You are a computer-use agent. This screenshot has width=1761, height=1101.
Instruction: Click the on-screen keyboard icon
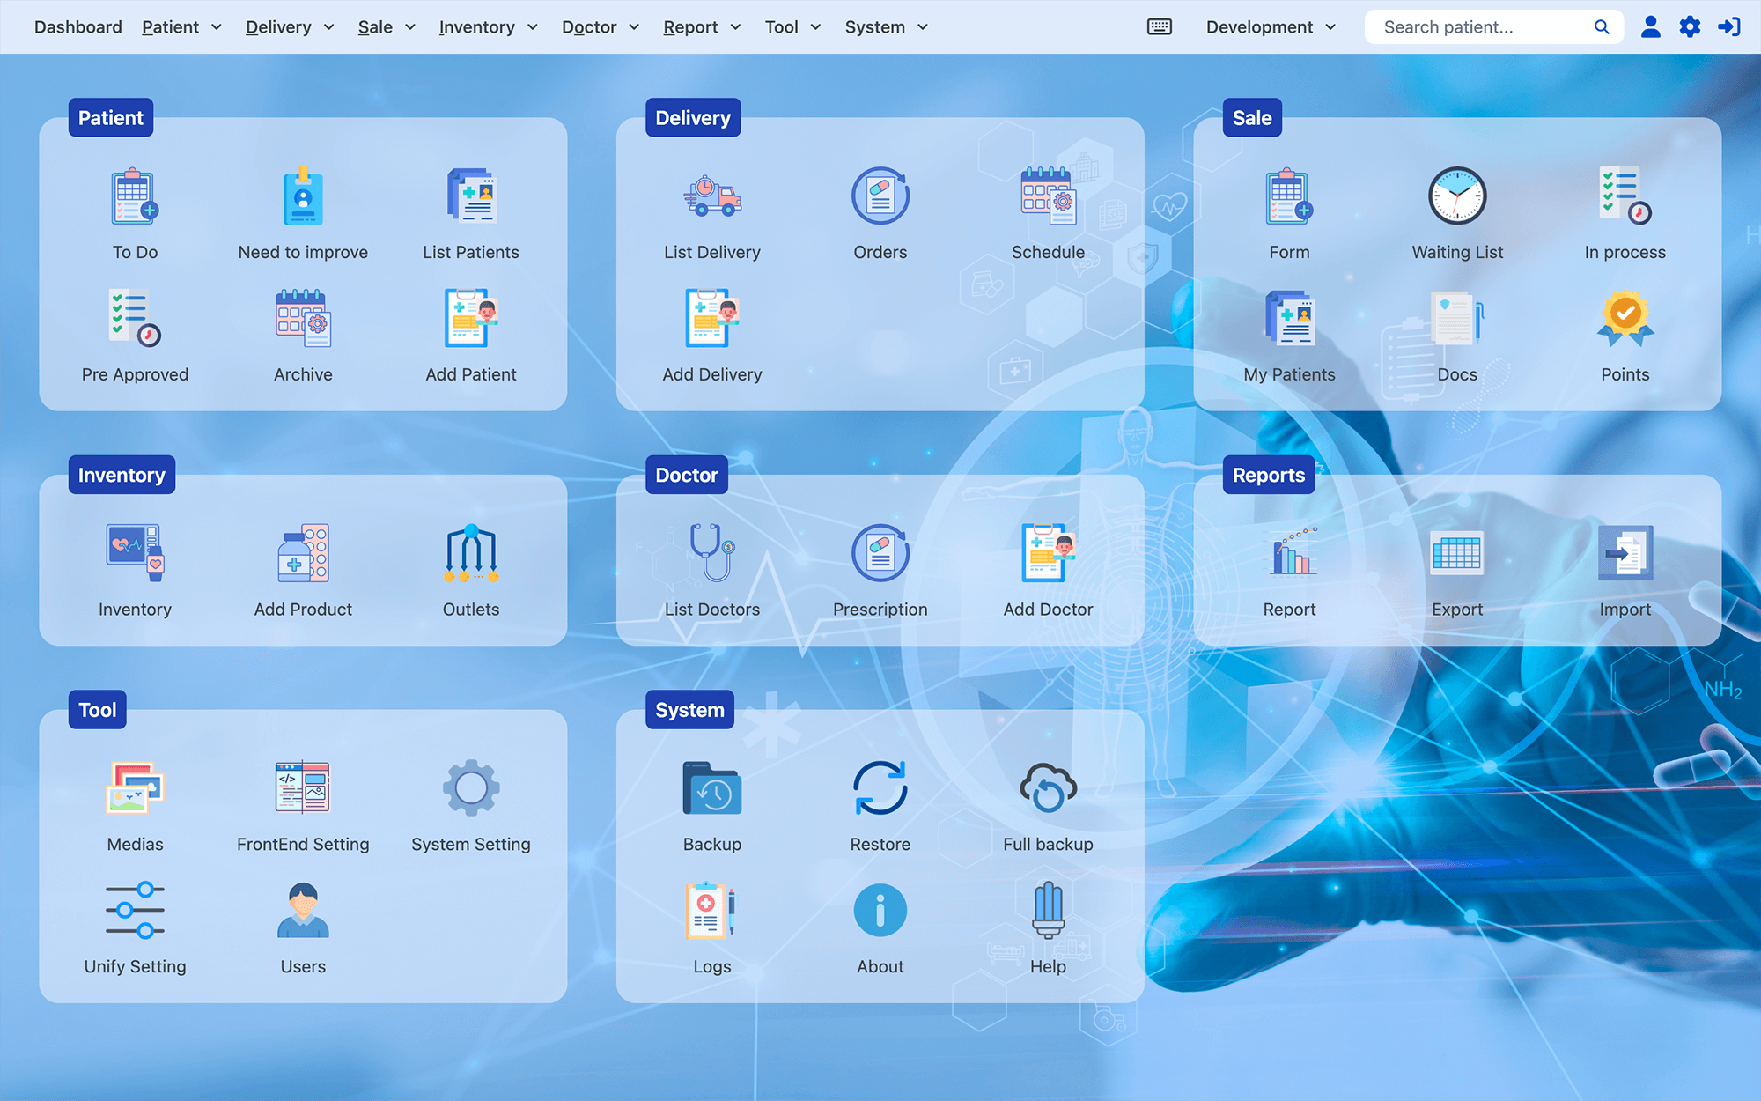click(x=1159, y=26)
